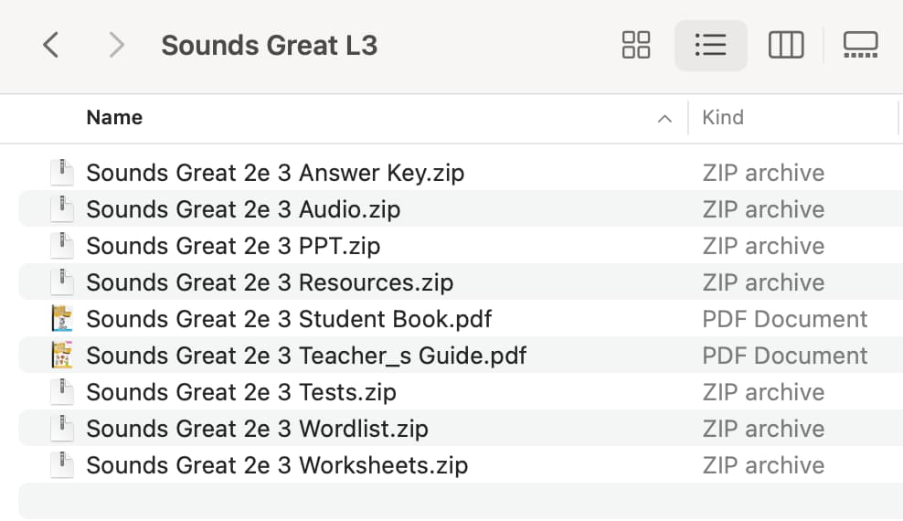The width and height of the screenshot is (903, 521).
Task: Select the Audio.zip archive icon
Action: click(x=62, y=209)
